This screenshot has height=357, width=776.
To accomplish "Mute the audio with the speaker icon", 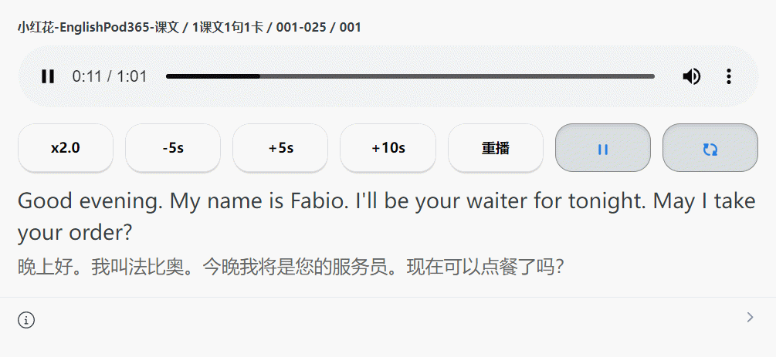I will tap(691, 76).
